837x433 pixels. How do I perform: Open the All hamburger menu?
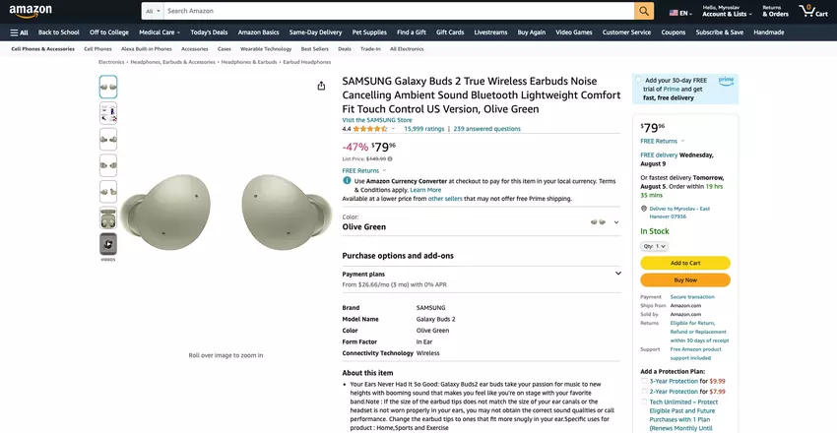19,32
